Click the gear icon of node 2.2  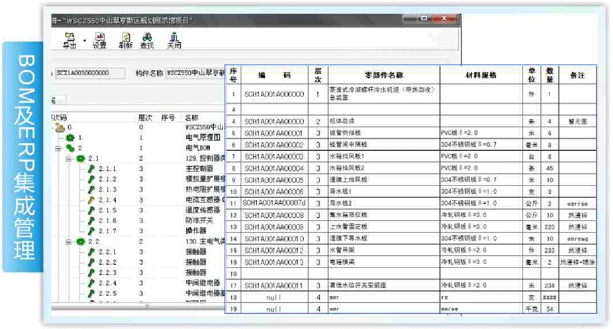pyautogui.click(x=80, y=242)
